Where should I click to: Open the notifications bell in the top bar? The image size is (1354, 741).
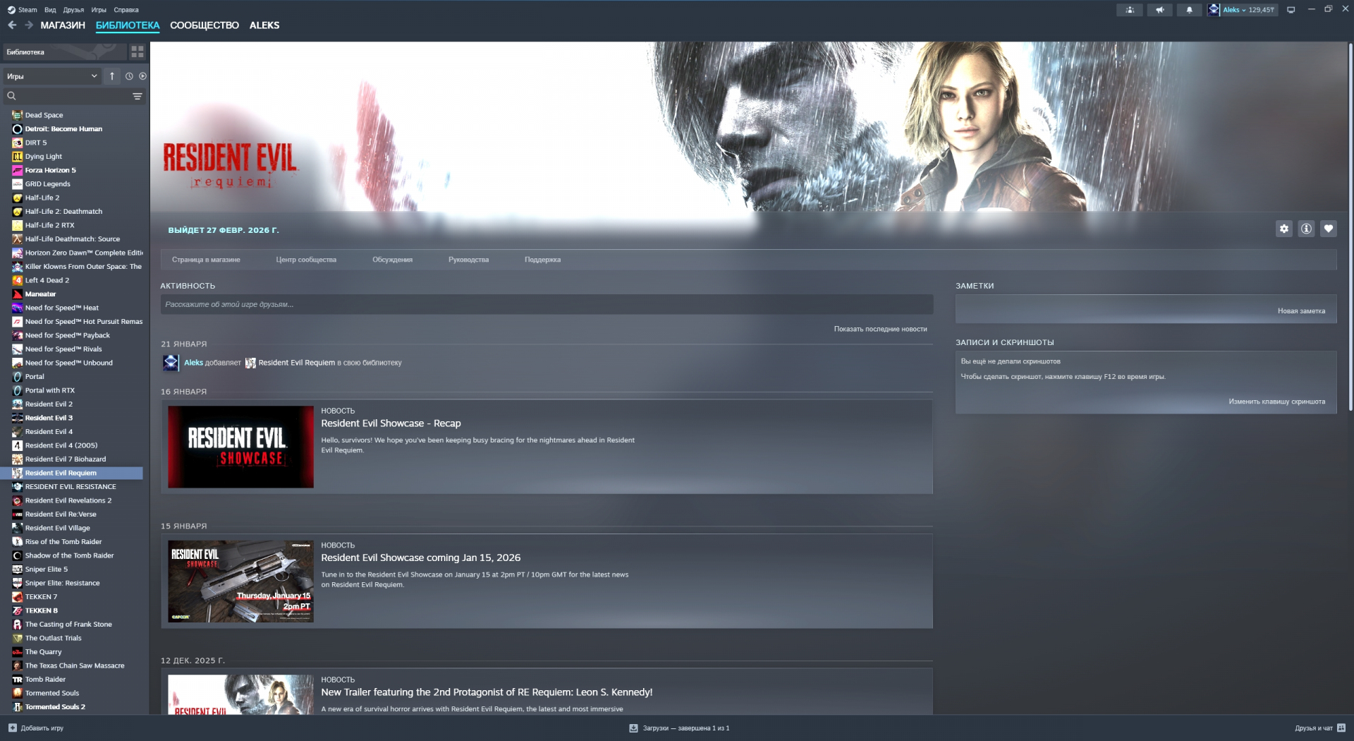1189,10
